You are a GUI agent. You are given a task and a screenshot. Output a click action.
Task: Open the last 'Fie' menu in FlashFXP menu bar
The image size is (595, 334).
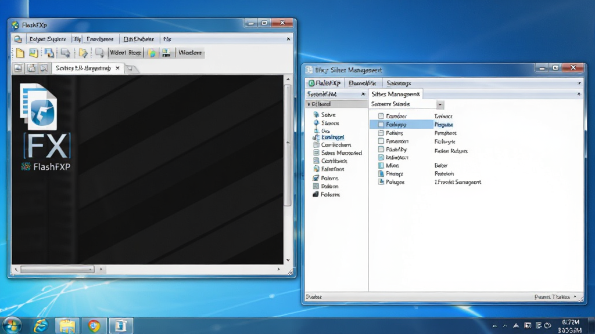point(167,39)
